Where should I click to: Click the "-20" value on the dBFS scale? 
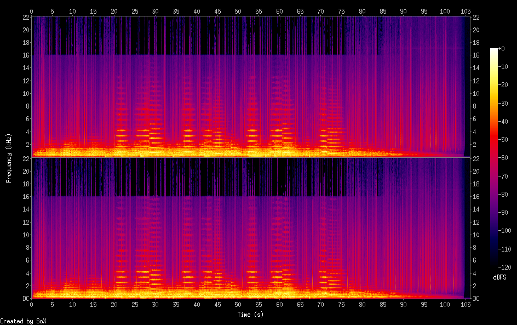503,85
